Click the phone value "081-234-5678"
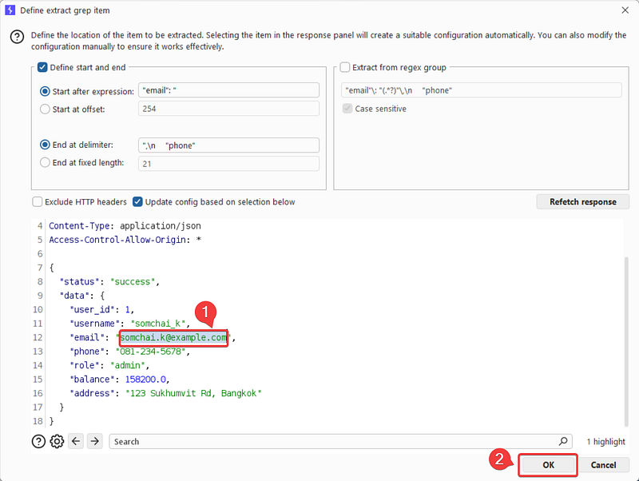 tap(151, 352)
